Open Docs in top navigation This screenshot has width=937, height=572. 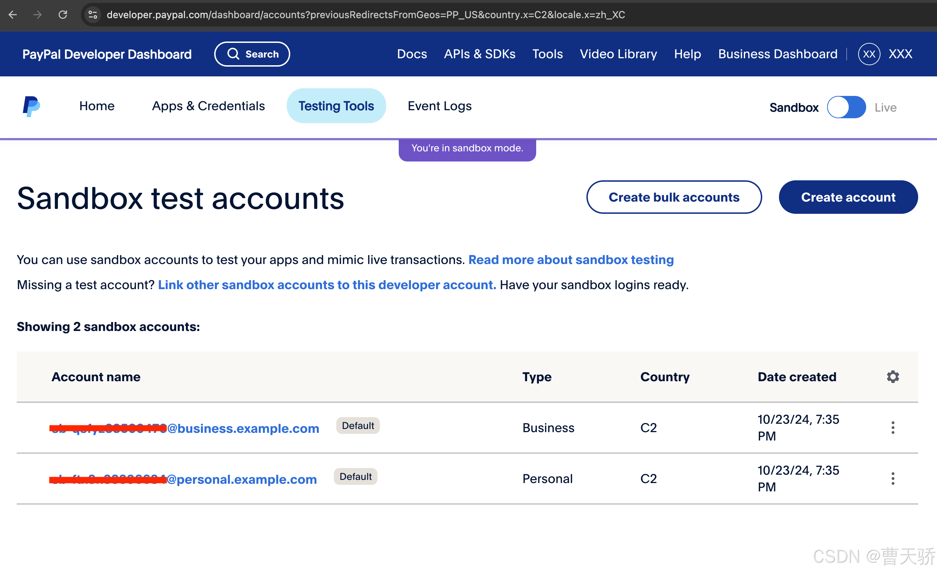[x=412, y=54]
